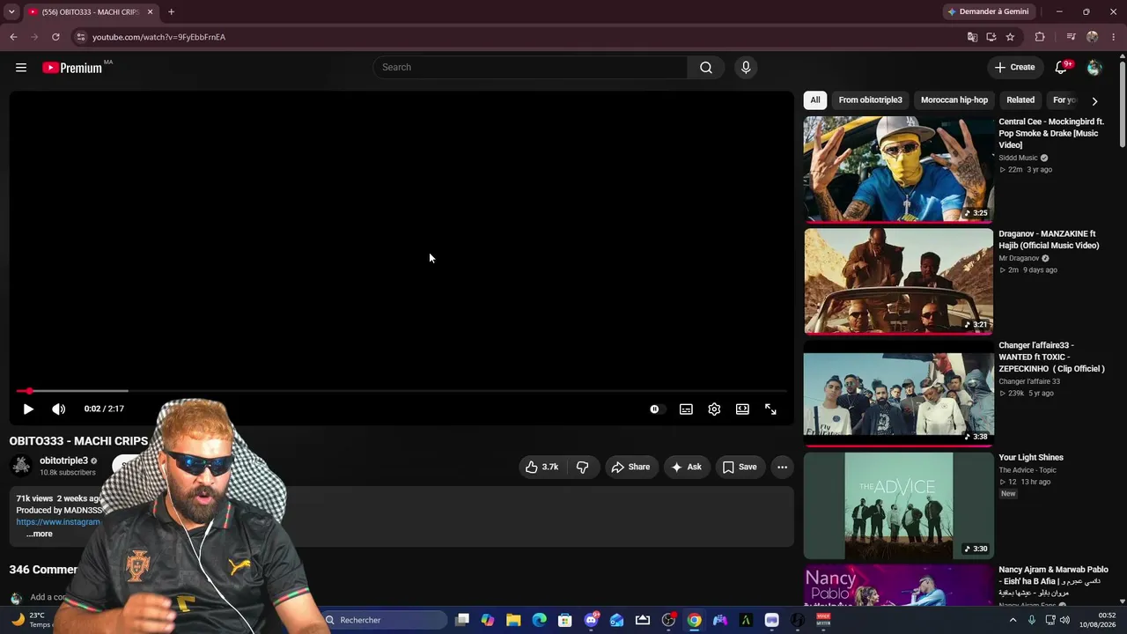The width and height of the screenshot is (1127, 634).
Task: Open Windows taskbar search Rechercher
Action: 384,620
